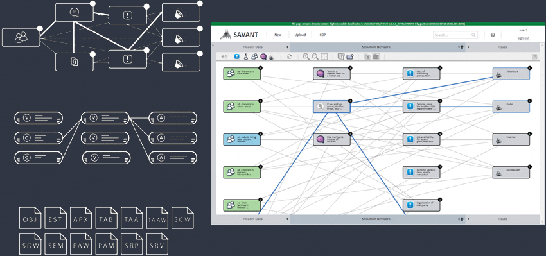Click the SAVANT logo
546x256 pixels.
point(239,35)
